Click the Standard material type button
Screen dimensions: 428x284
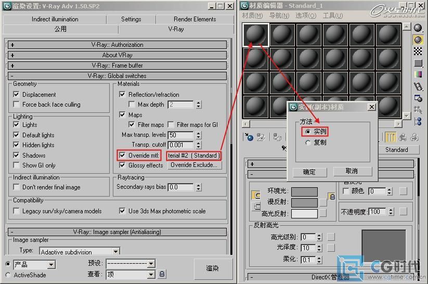[x=397, y=150]
